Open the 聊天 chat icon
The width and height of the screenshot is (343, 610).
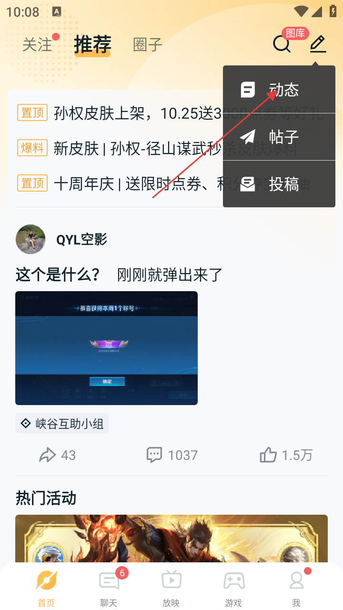(x=109, y=581)
